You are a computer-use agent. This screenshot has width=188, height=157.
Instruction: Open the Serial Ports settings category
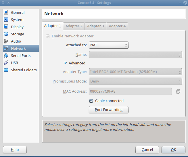pos(21,56)
